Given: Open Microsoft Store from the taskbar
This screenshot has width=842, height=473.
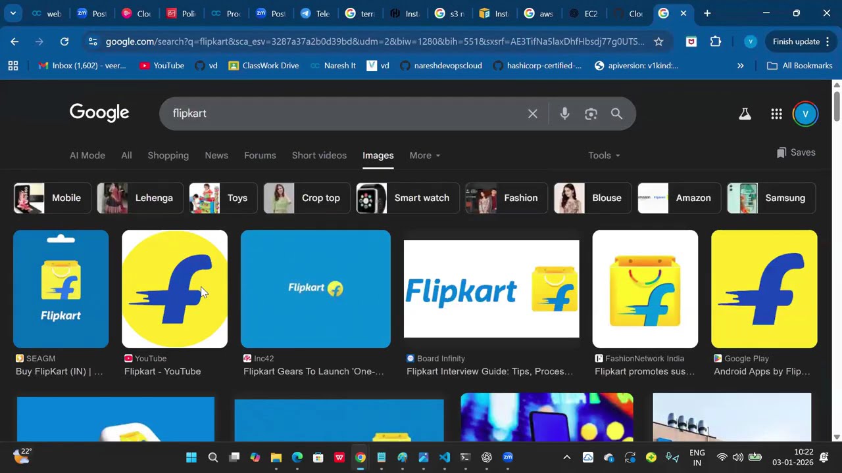Looking at the screenshot, I should coord(318,457).
